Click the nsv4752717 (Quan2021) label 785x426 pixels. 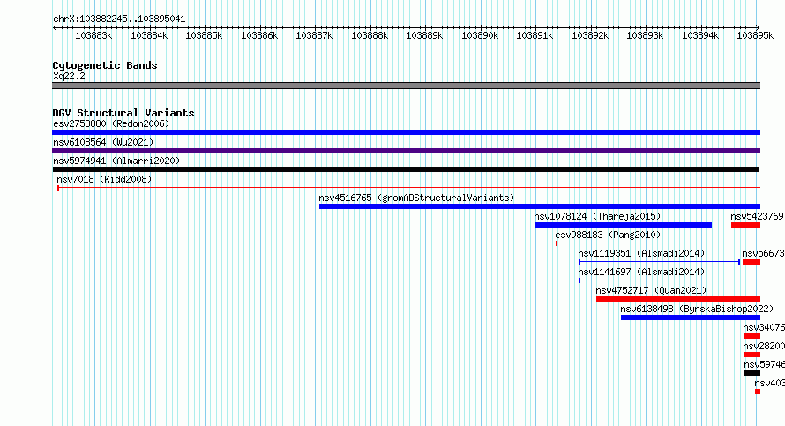[x=651, y=290]
